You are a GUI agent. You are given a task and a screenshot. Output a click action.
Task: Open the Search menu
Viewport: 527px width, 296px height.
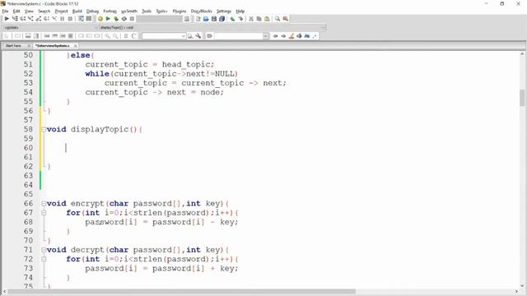tap(44, 11)
